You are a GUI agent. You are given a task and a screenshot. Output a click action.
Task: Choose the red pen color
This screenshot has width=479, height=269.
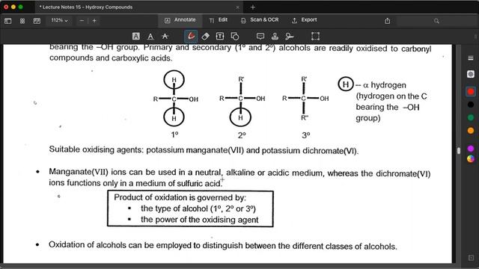(471, 91)
